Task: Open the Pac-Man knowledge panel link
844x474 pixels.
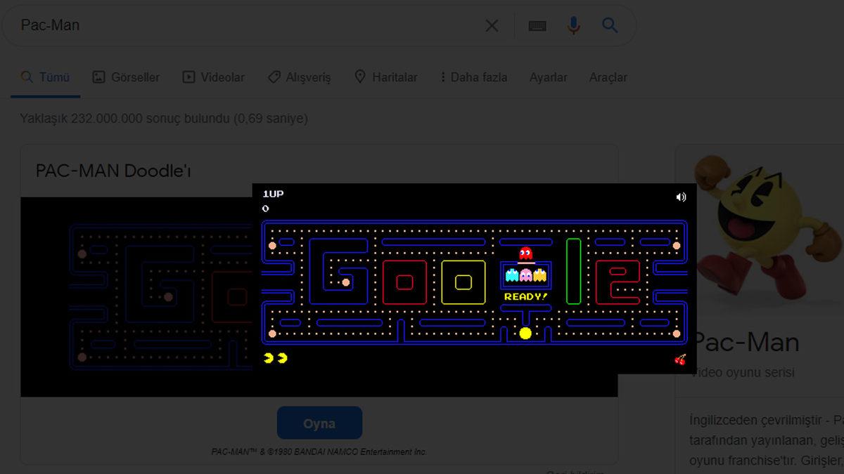Action: click(x=747, y=342)
